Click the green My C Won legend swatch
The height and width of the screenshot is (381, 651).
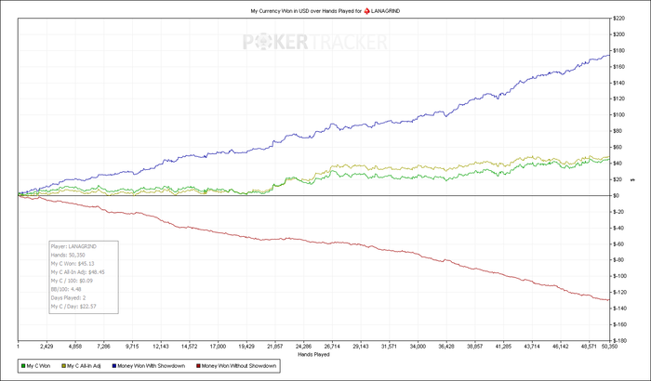pyautogui.click(x=23, y=366)
